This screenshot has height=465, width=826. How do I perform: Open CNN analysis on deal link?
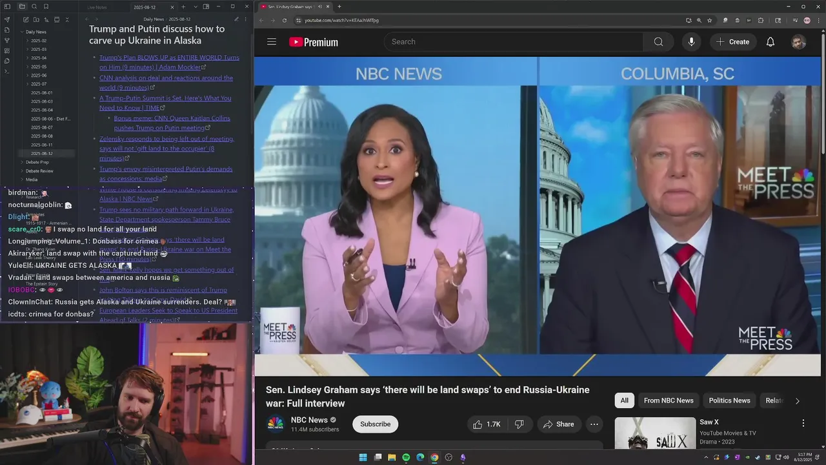(166, 83)
